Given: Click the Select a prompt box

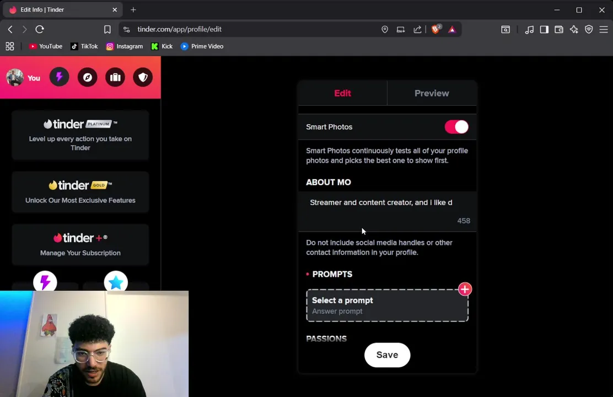Looking at the screenshot, I should 387,305.
